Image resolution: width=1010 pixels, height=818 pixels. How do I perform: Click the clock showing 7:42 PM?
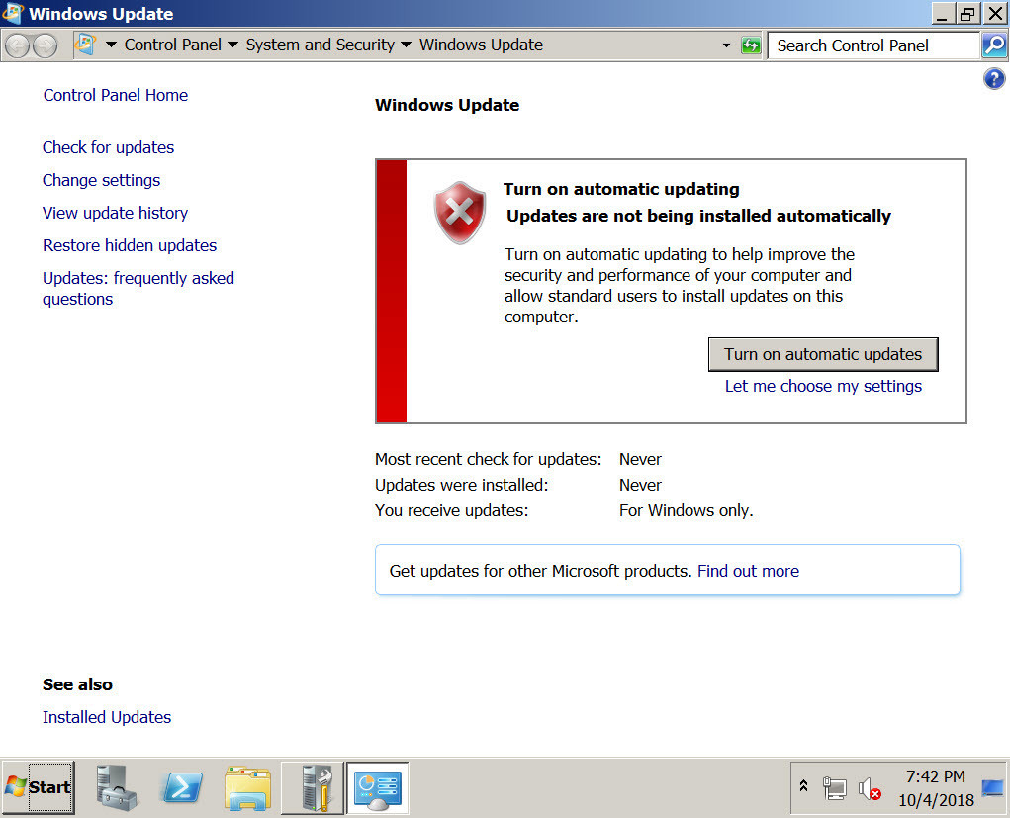coord(935,776)
